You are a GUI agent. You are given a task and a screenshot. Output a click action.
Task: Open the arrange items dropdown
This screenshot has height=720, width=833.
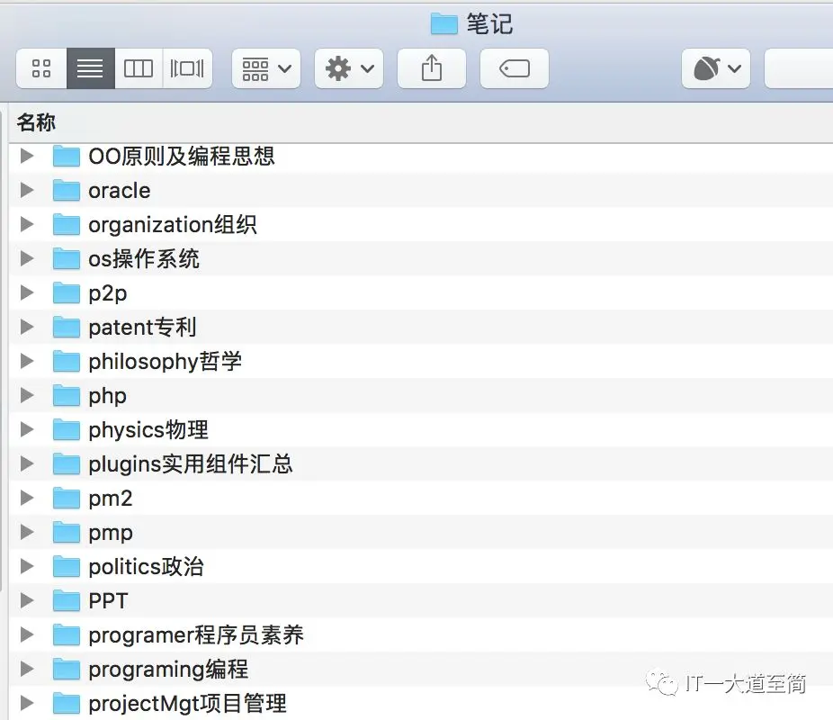pyautogui.click(x=266, y=68)
